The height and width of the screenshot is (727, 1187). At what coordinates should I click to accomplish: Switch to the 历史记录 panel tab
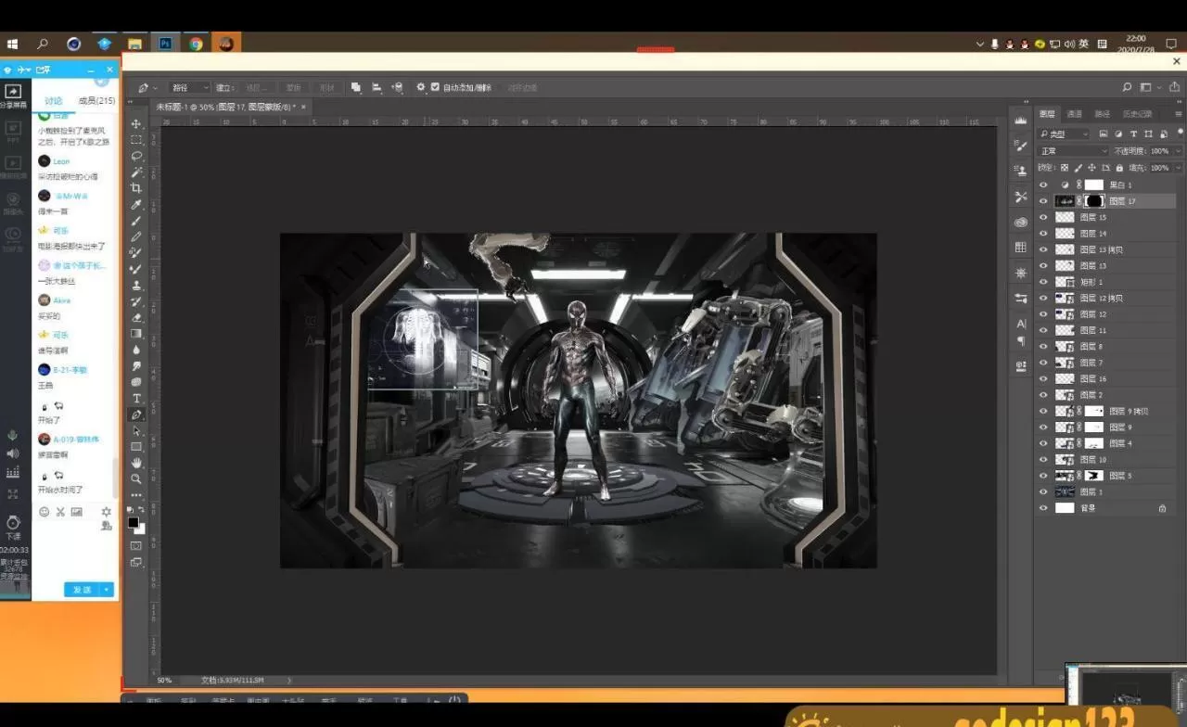pos(1137,114)
